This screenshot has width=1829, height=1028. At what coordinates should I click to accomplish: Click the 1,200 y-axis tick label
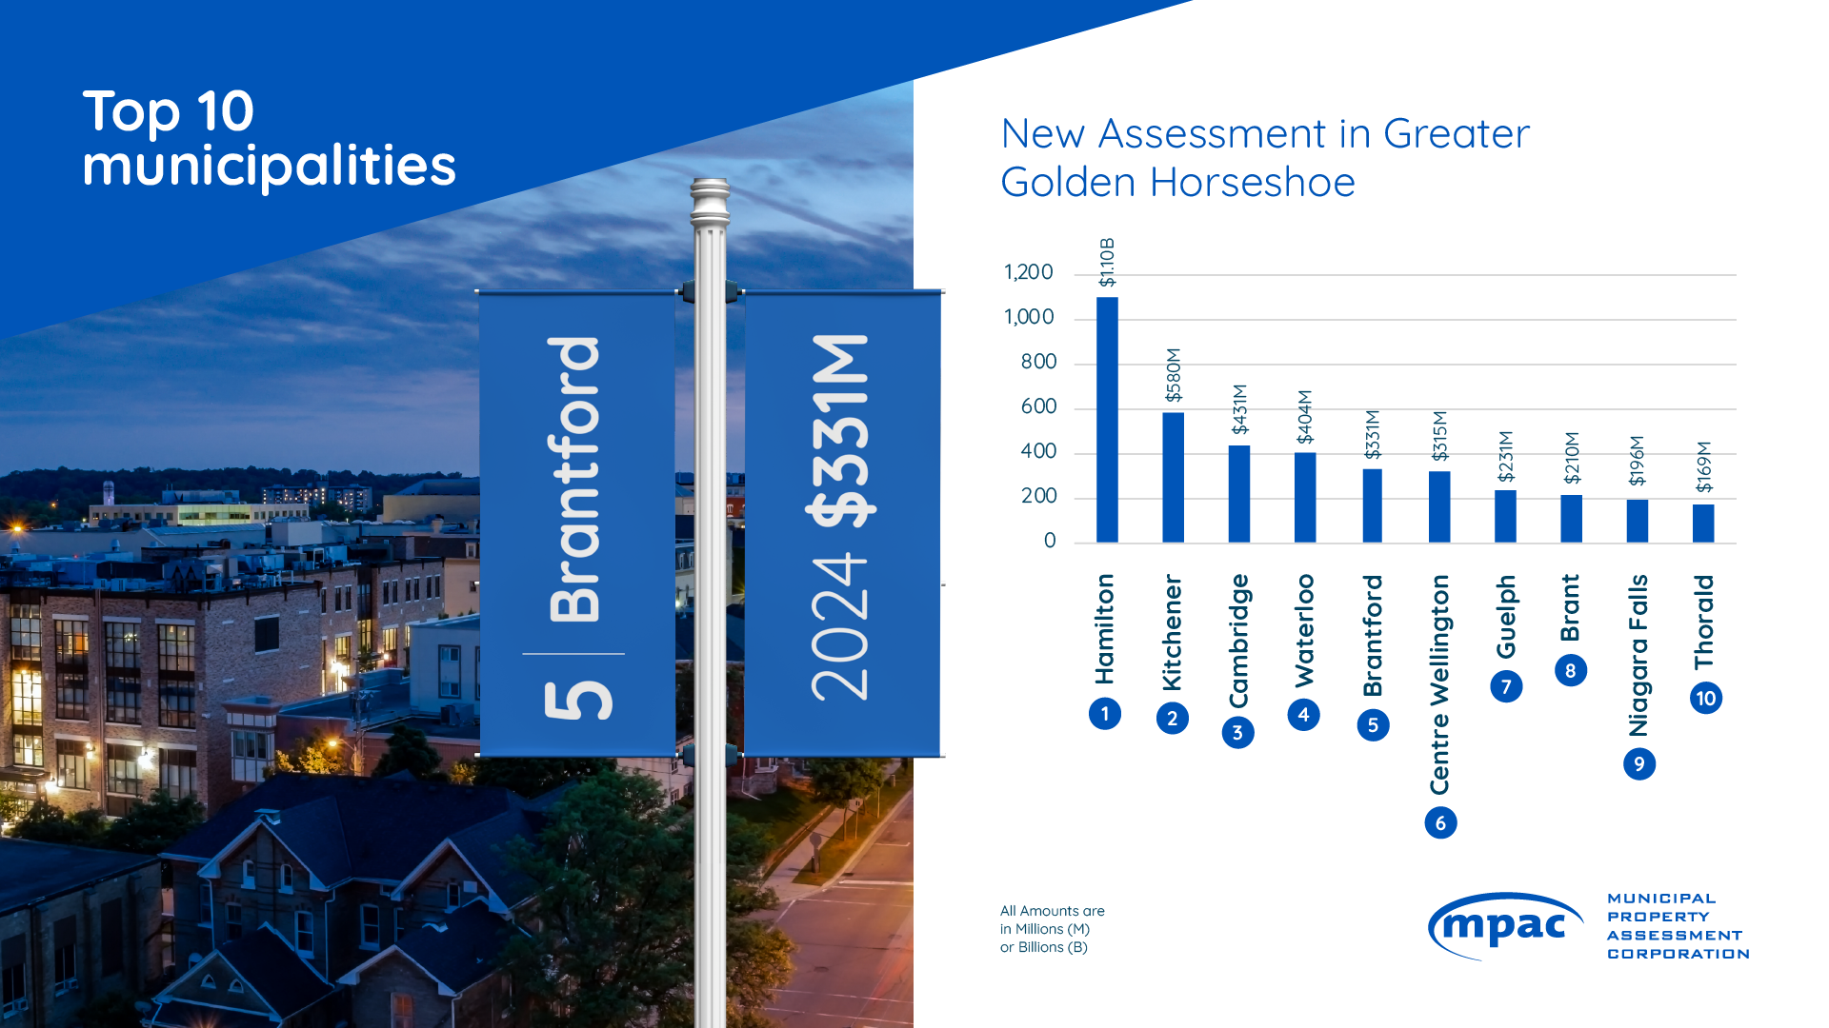1029,273
